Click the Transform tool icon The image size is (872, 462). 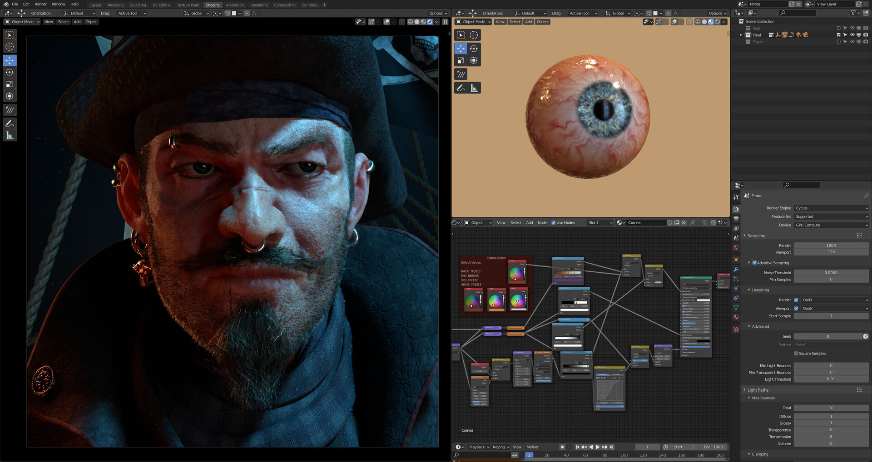pyautogui.click(x=10, y=96)
